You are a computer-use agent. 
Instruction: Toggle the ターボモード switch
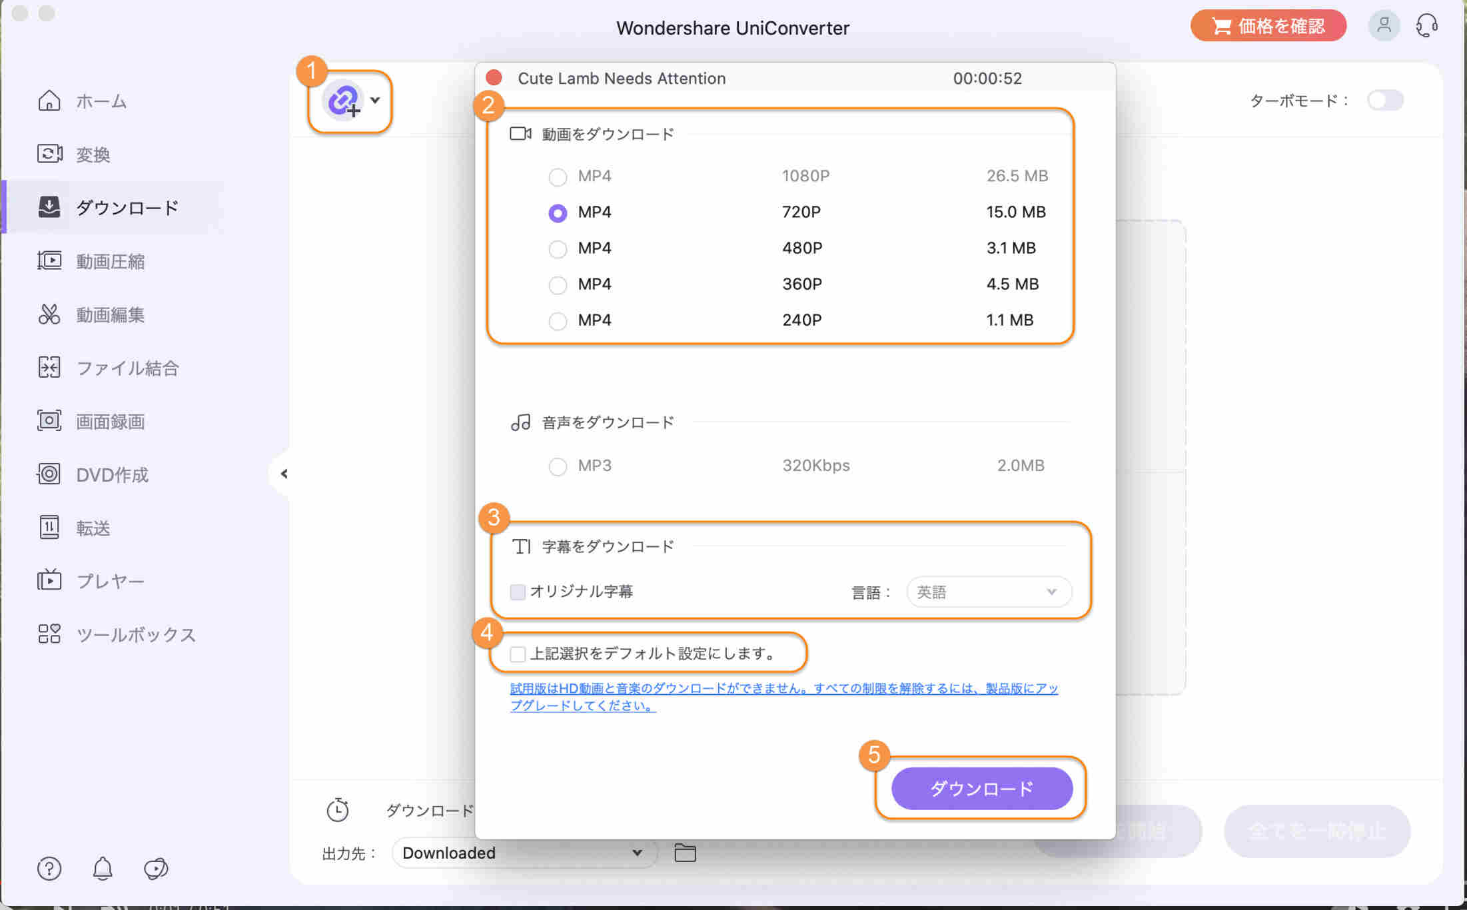pyautogui.click(x=1385, y=101)
